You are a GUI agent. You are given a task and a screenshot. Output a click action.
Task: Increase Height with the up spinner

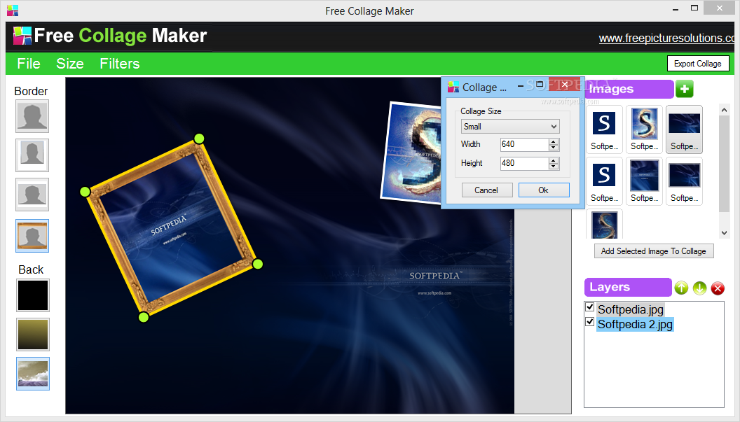click(x=554, y=160)
